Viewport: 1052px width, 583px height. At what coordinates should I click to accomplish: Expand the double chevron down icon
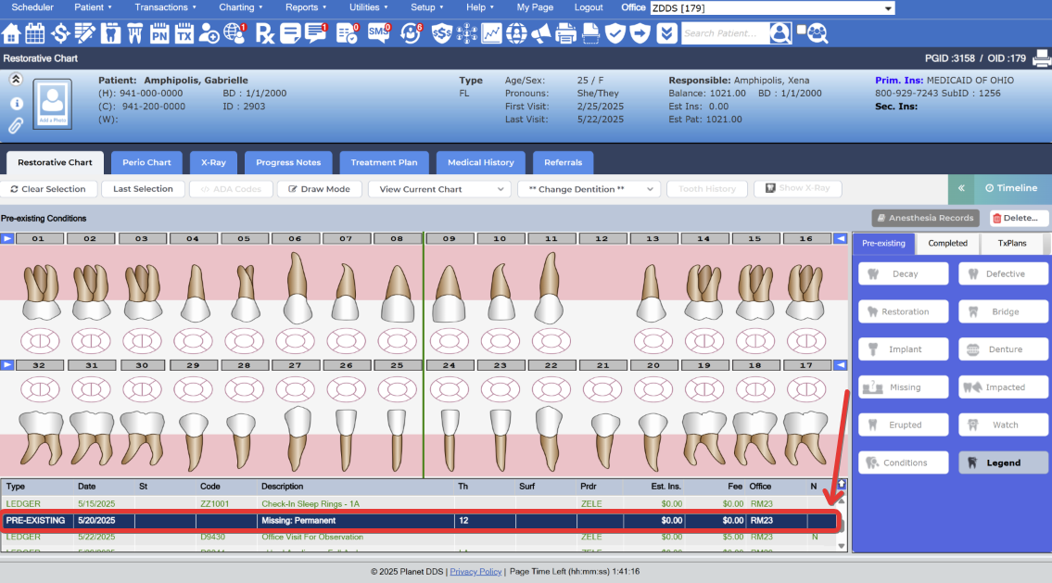click(x=666, y=32)
